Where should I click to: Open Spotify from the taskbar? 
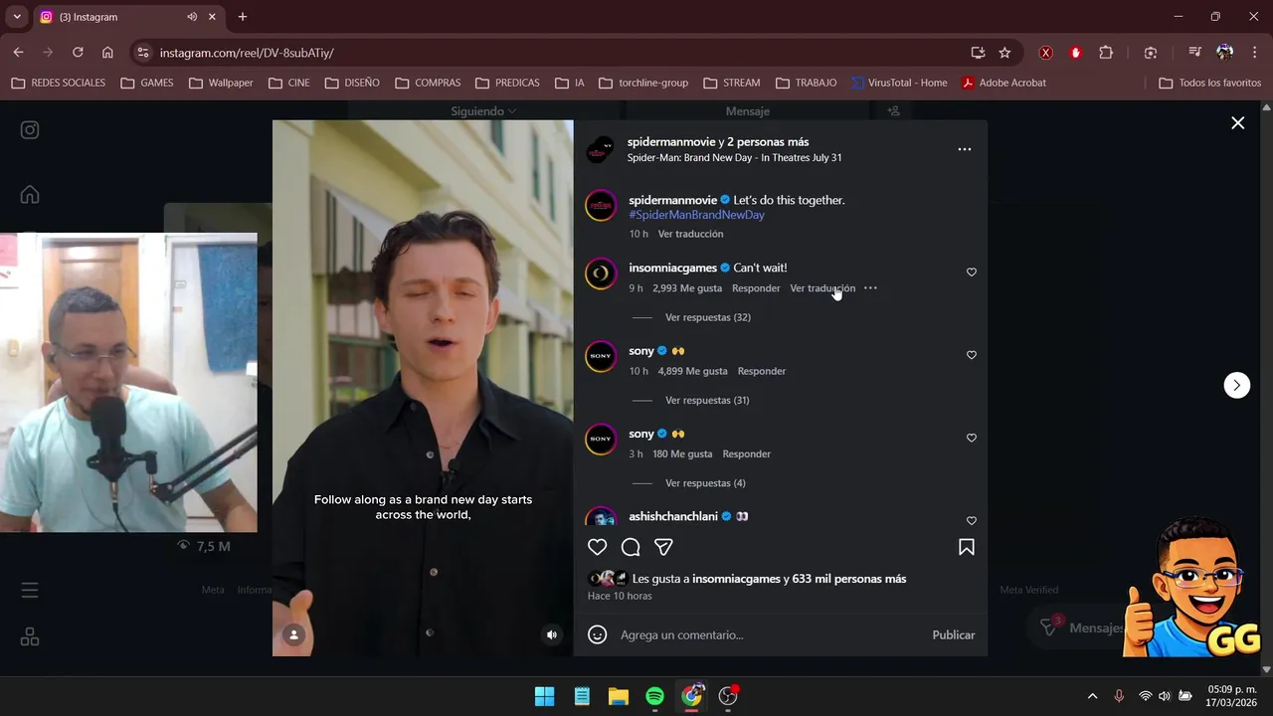tap(654, 696)
